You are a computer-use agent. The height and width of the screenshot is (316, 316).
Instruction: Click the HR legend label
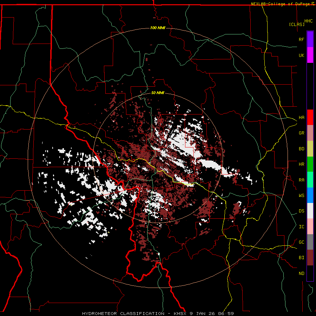301,164
